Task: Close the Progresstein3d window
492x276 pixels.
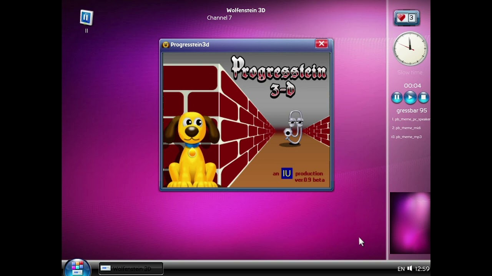Action: [x=321, y=44]
